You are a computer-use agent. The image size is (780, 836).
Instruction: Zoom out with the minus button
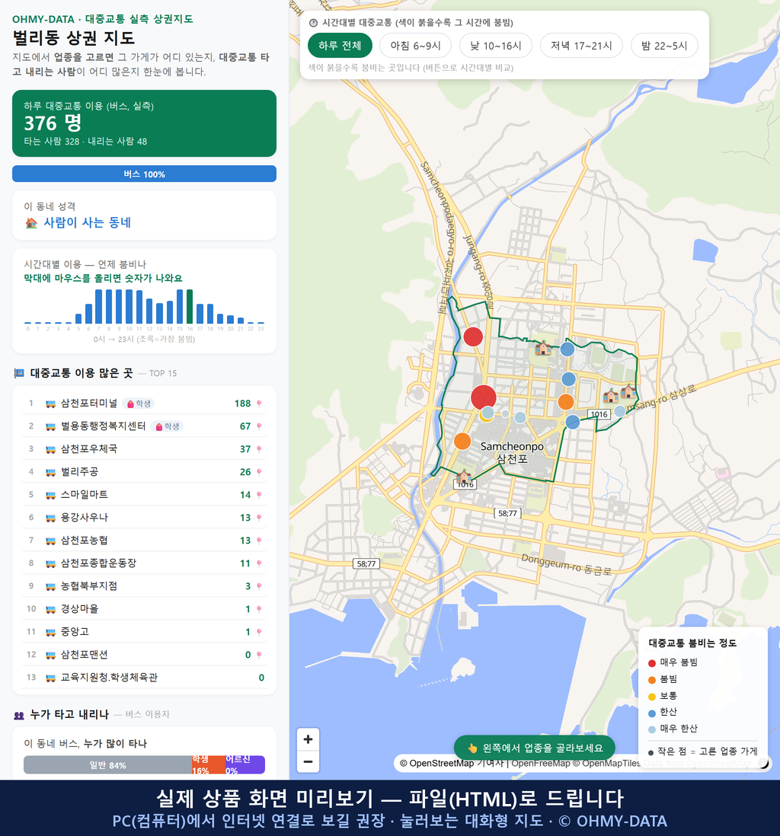coord(308,761)
